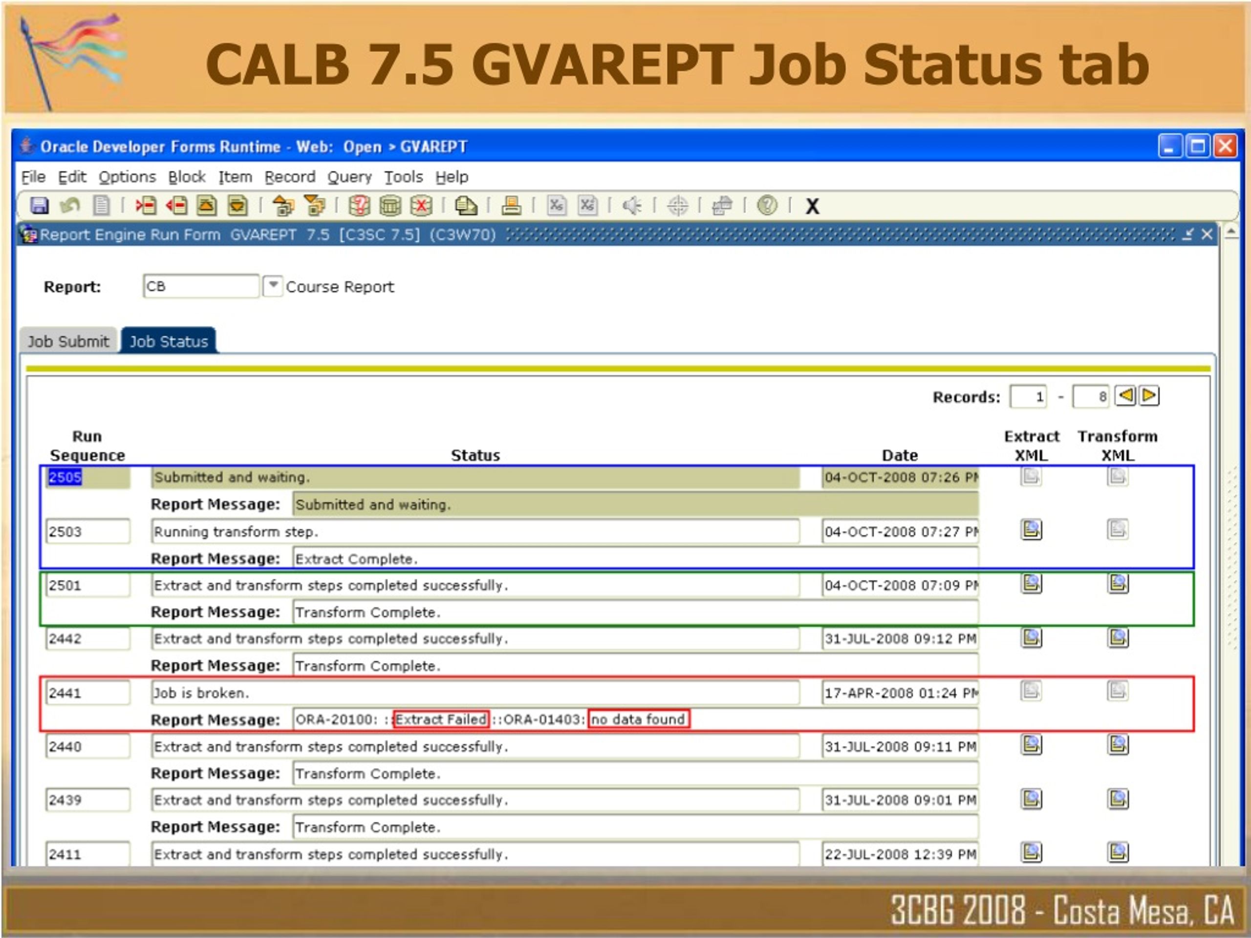
Task: Open the Tools menu
Action: pos(403,177)
